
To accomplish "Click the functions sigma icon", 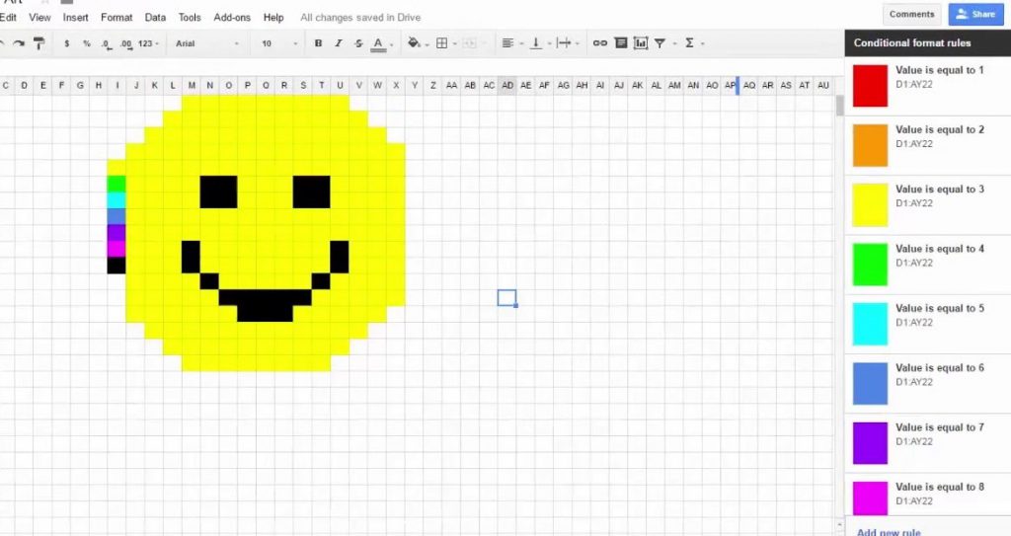I will (x=689, y=43).
